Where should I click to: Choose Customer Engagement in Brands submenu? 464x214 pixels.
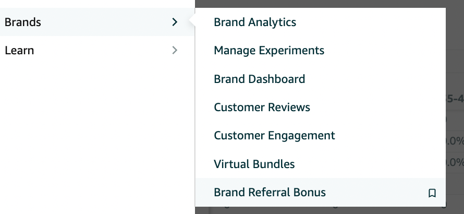274,136
